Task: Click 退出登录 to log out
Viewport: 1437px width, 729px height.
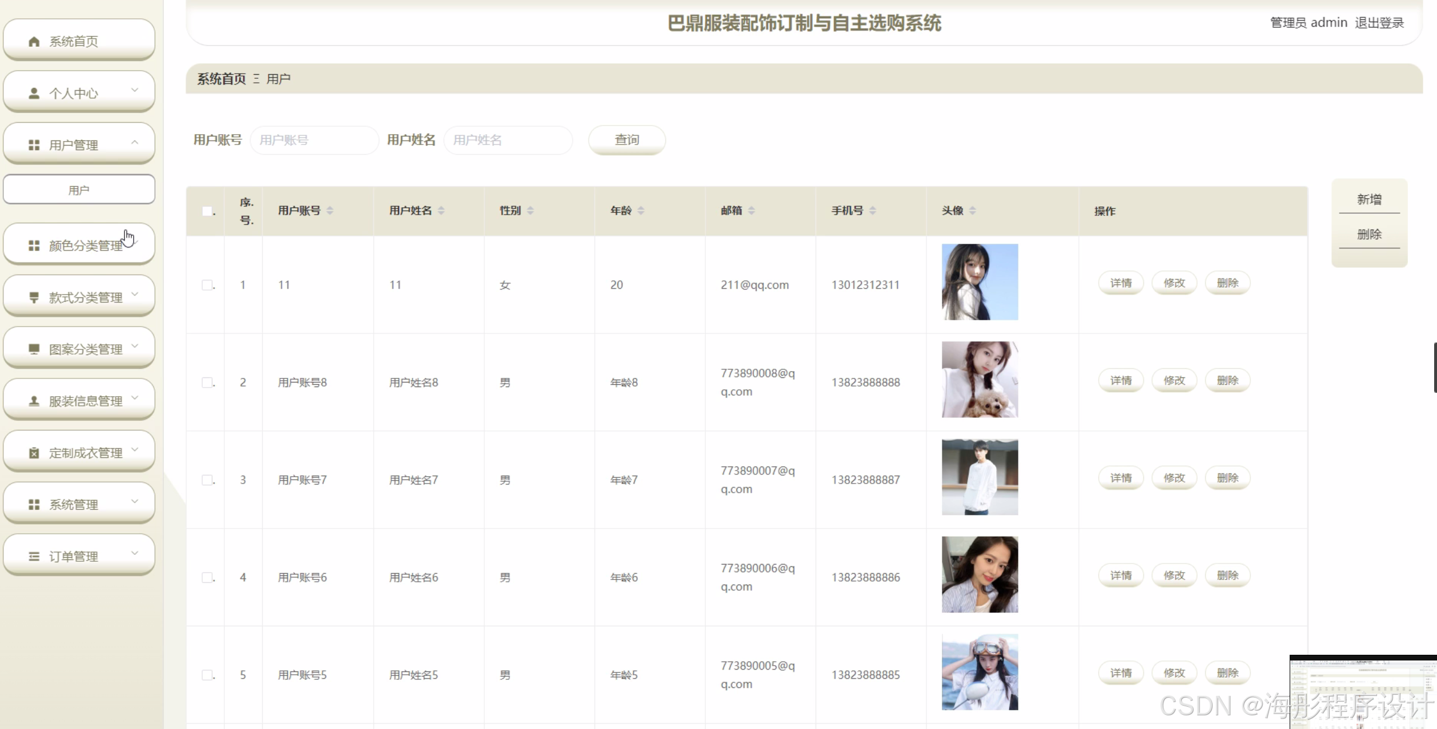Action: 1379,23
